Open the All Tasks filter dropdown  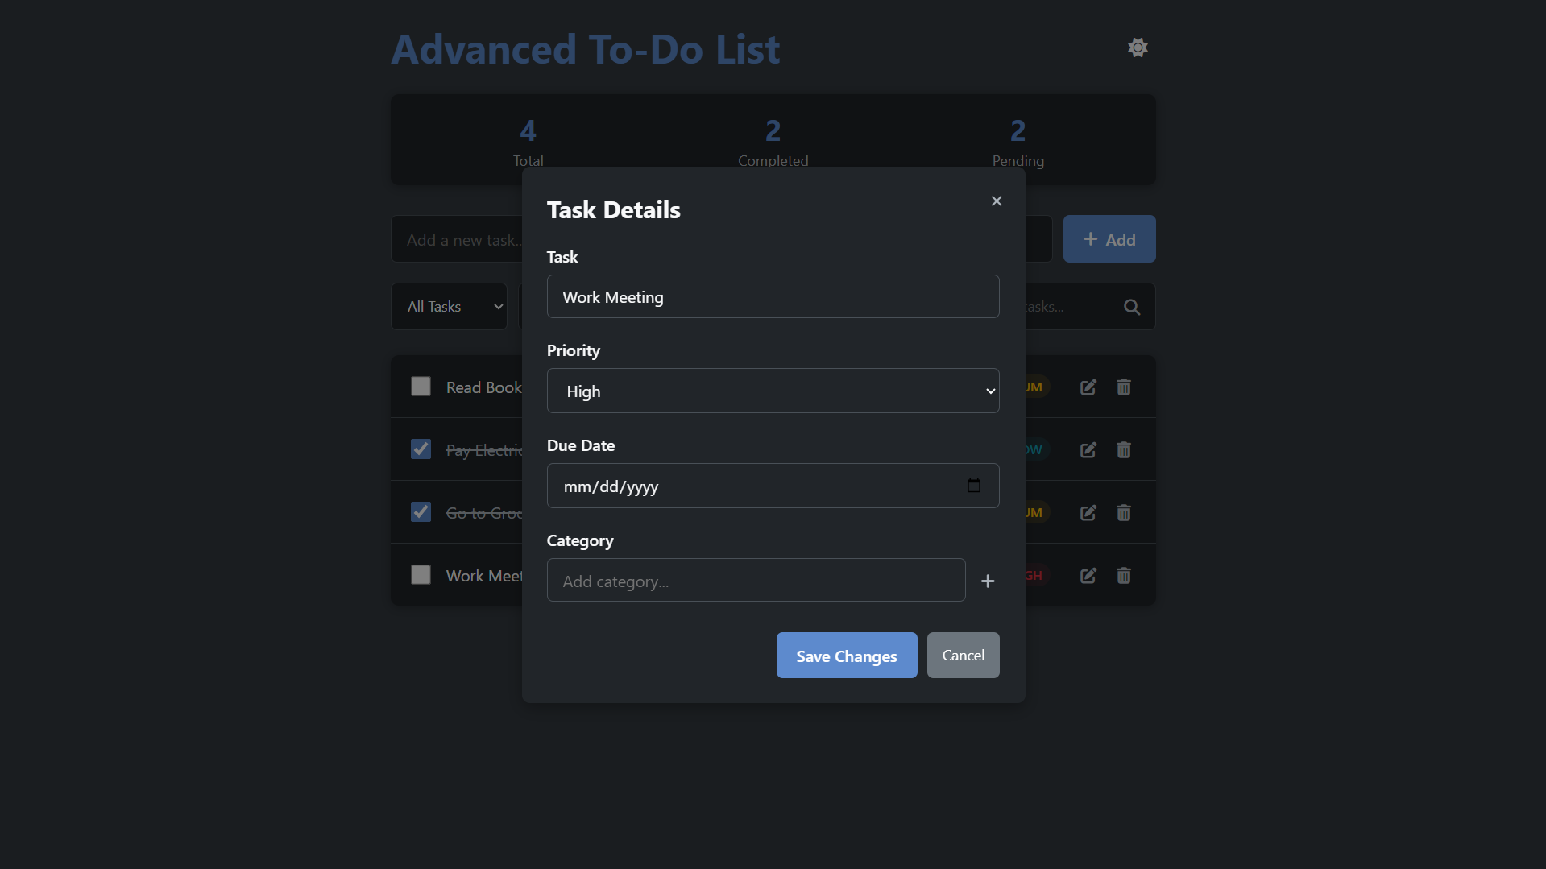[449, 306]
